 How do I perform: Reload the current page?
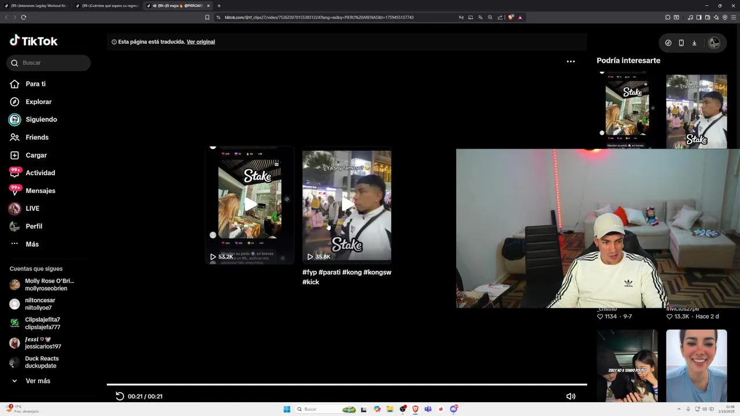coord(24,17)
